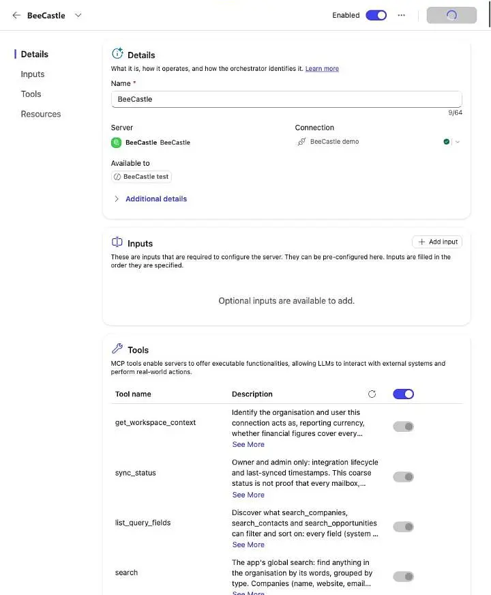491x595 pixels.
Task: Click the sync_status tool name
Action: tap(135, 473)
